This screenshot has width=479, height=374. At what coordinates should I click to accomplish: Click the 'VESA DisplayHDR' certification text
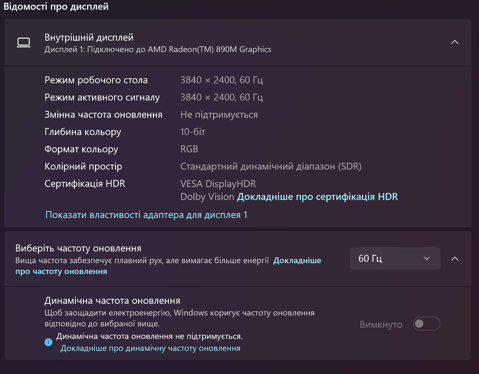click(218, 184)
